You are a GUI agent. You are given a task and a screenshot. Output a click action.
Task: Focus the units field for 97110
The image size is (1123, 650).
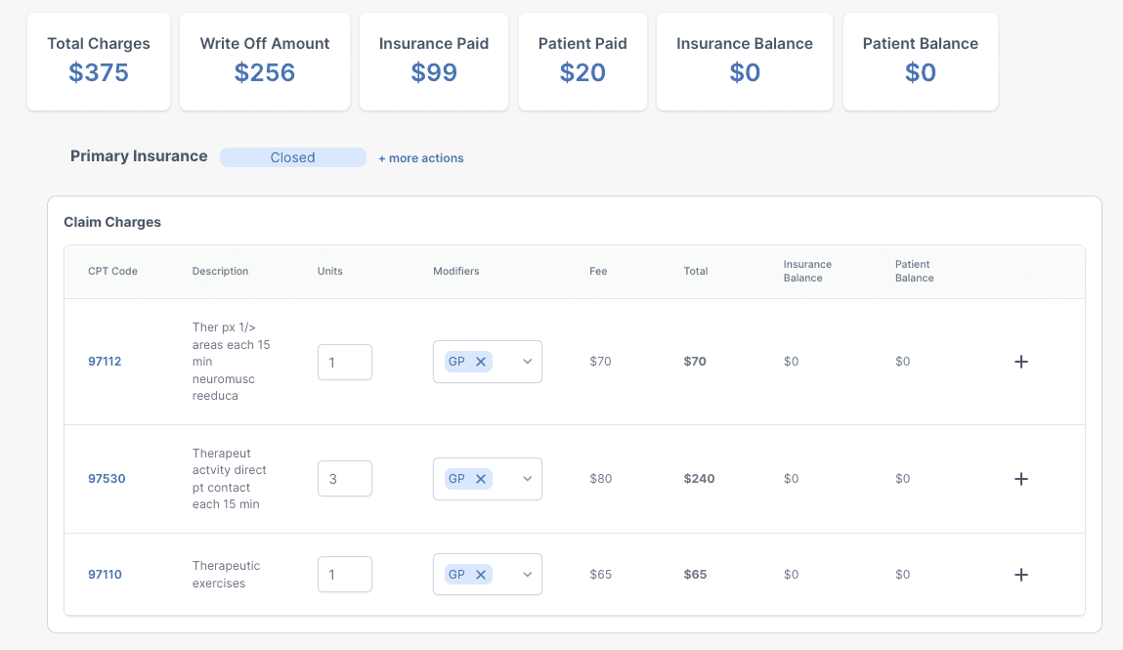click(344, 574)
